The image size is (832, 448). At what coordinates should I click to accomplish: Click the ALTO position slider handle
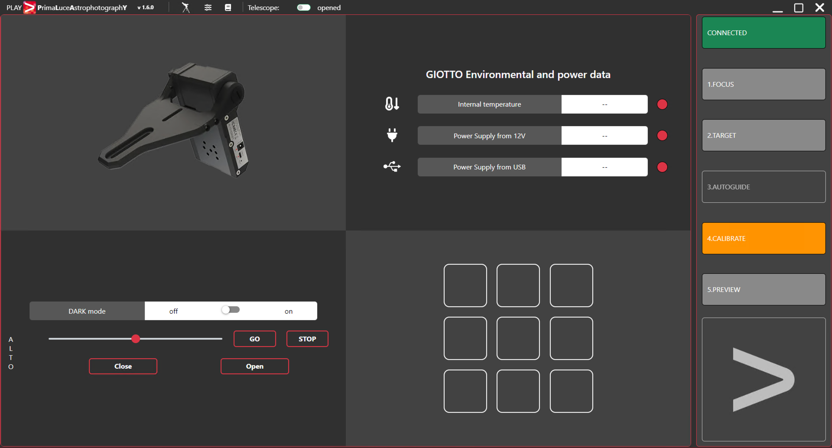pos(136,339)
